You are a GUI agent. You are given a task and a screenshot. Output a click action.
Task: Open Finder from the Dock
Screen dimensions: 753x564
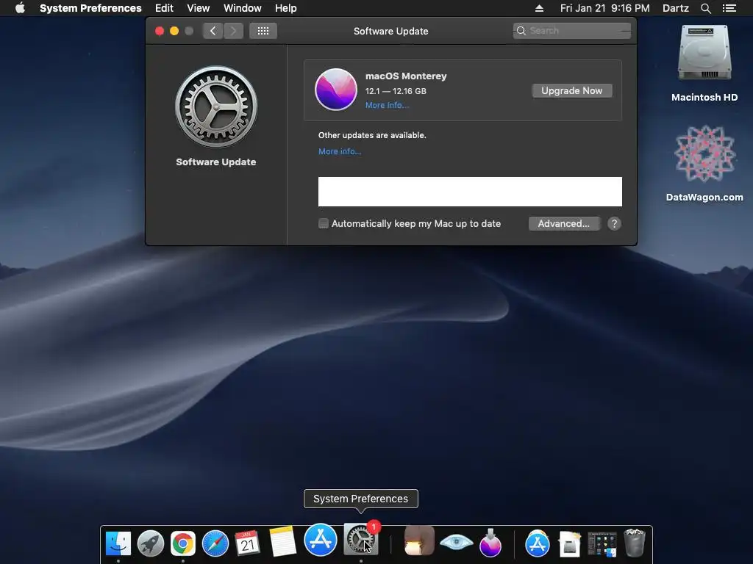click(x=118, y=543)
